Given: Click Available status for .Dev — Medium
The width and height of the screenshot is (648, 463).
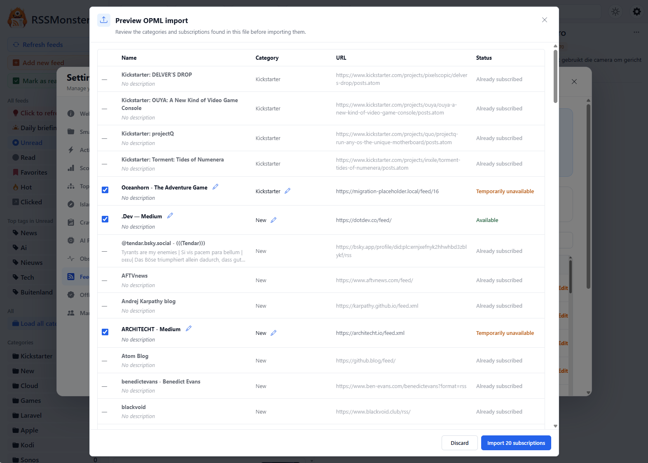Looking at the screenshot, I should coord(487,220).
